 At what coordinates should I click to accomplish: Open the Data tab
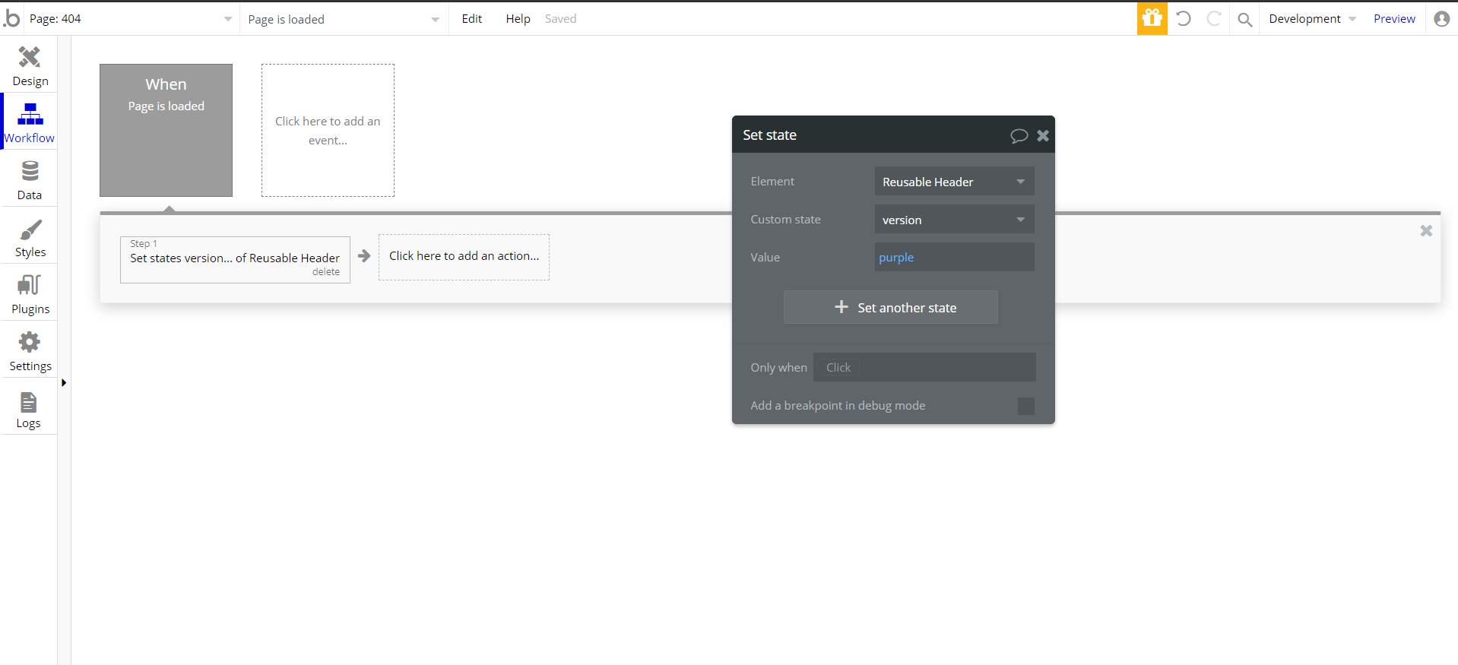click(30, 179)
